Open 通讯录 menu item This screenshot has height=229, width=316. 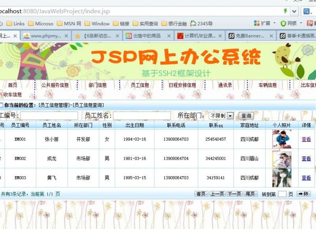[225, 85]
